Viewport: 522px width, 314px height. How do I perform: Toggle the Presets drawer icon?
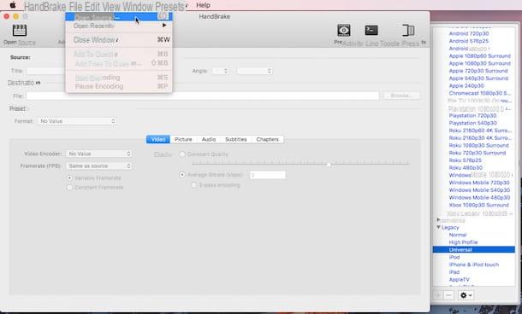408,30
